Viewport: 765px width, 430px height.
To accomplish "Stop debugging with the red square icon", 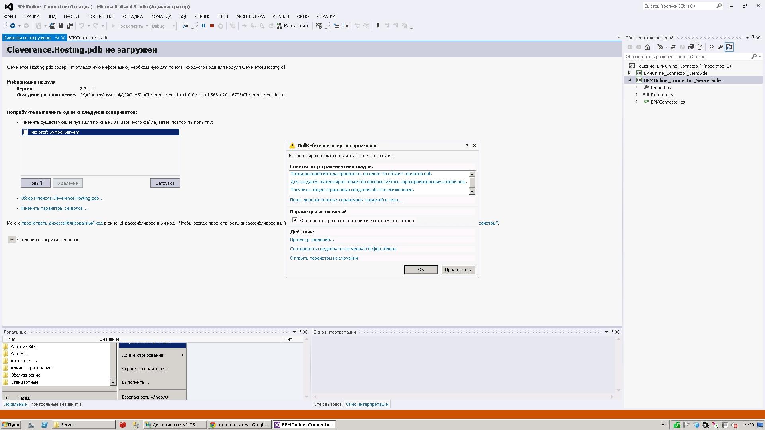I will (x=212, y=26).
